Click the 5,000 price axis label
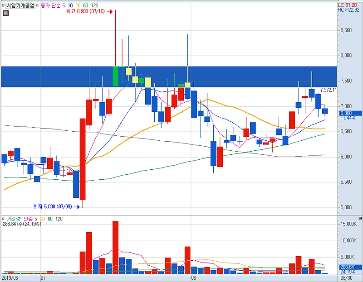This screenshot has height=282, width=363. tap(346, 207)
